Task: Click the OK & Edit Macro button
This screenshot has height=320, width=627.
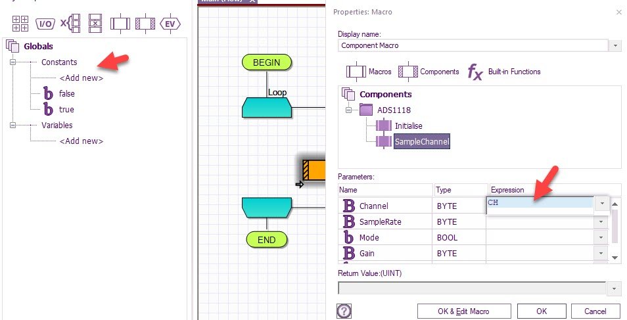Action: 463,311
